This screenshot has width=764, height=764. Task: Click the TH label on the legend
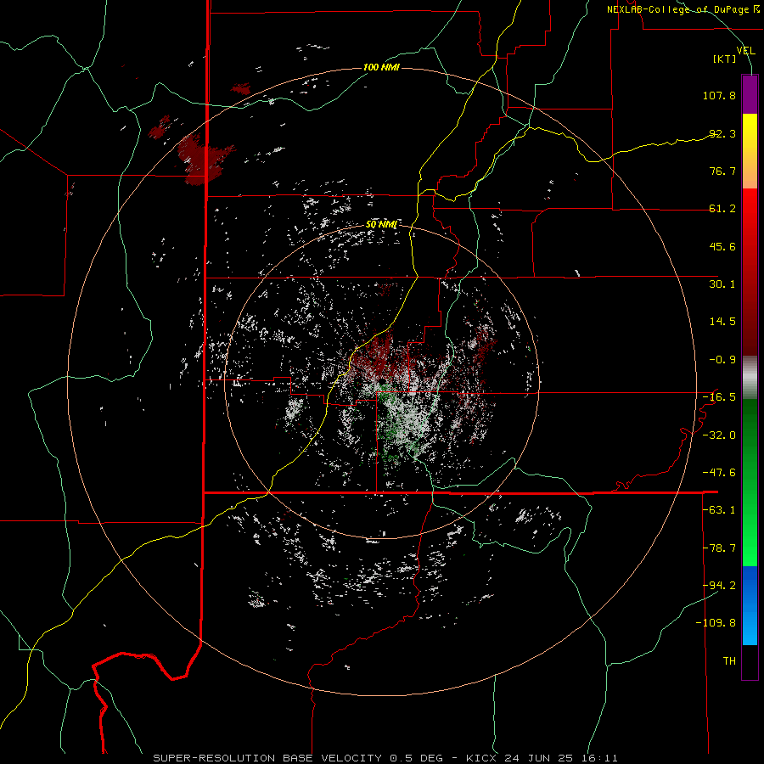click(x=729, y=661)
